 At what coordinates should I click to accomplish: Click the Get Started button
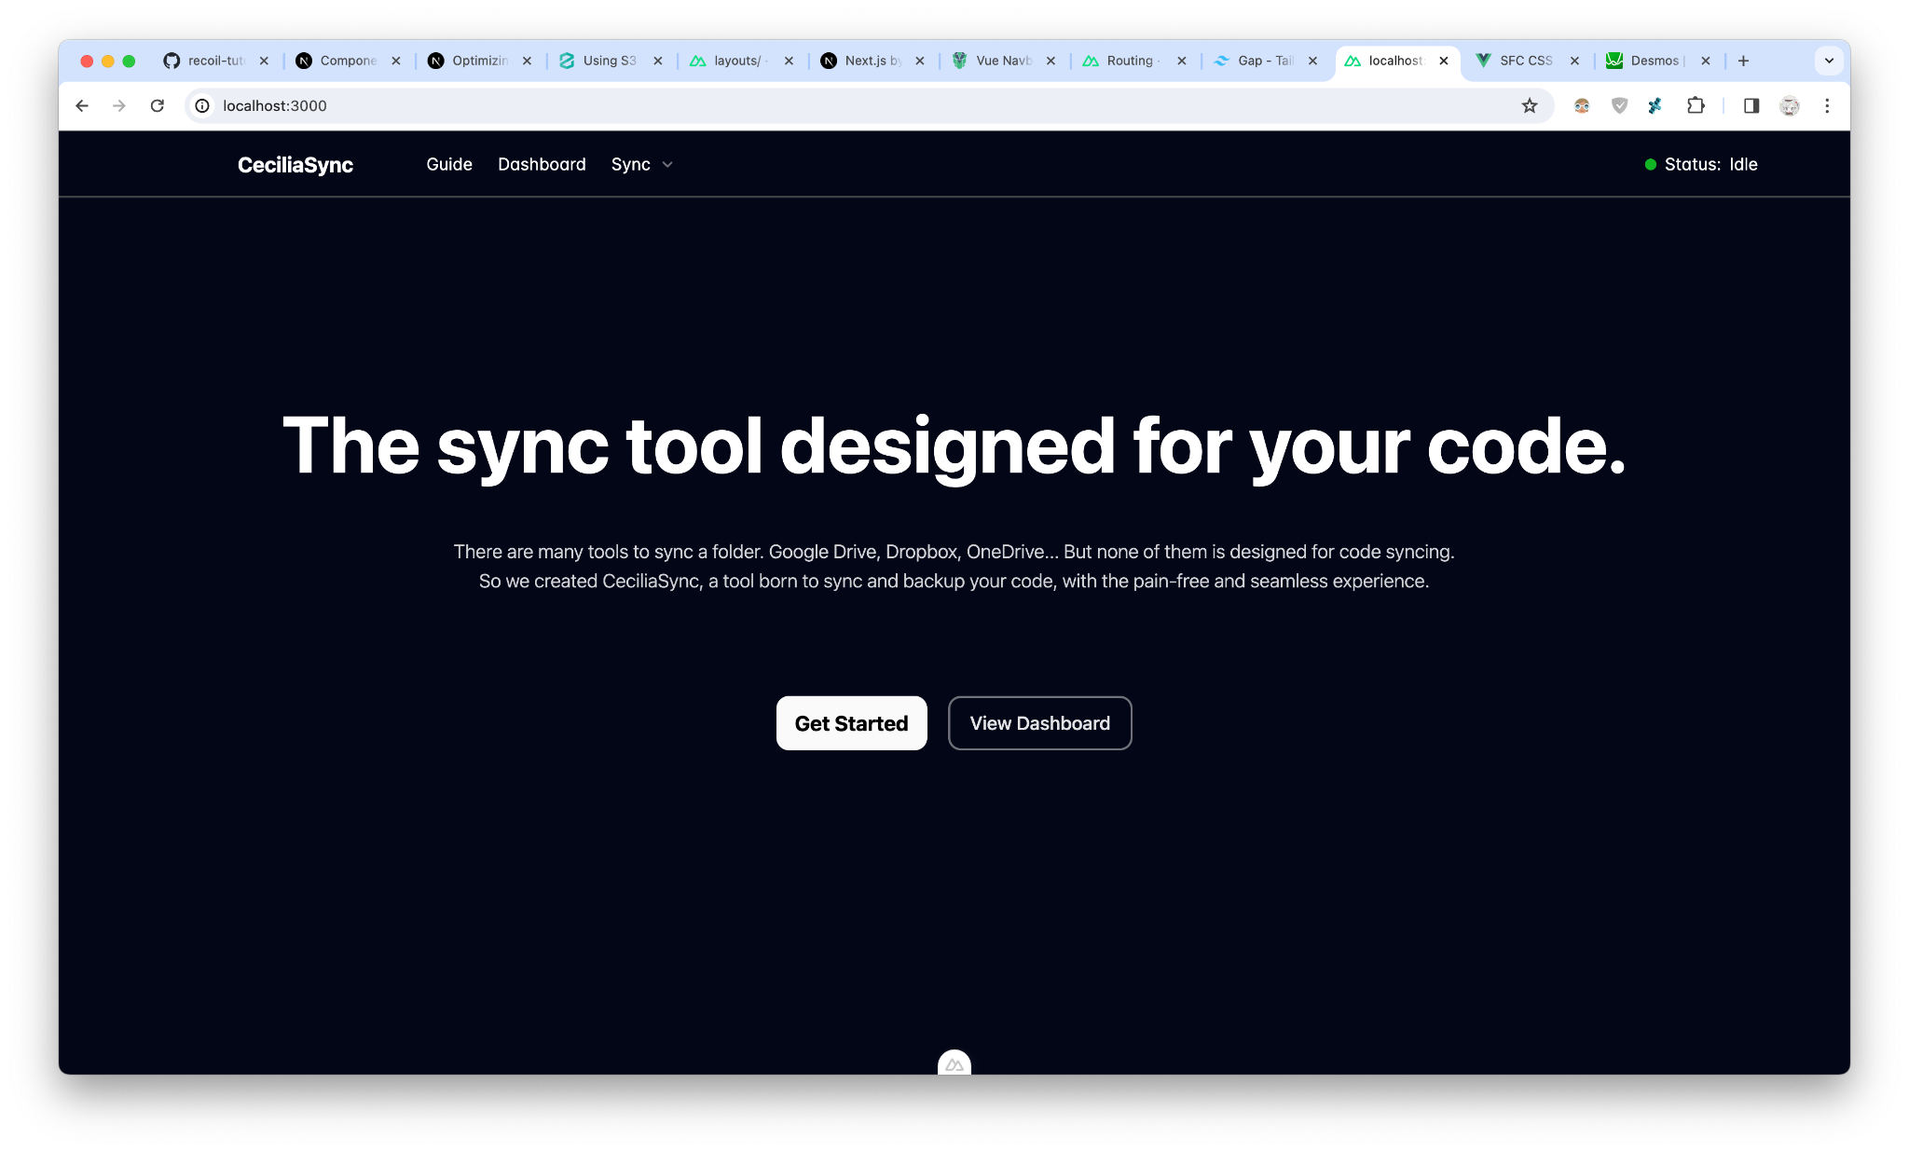pyautogui.click(x=851, y=723)
